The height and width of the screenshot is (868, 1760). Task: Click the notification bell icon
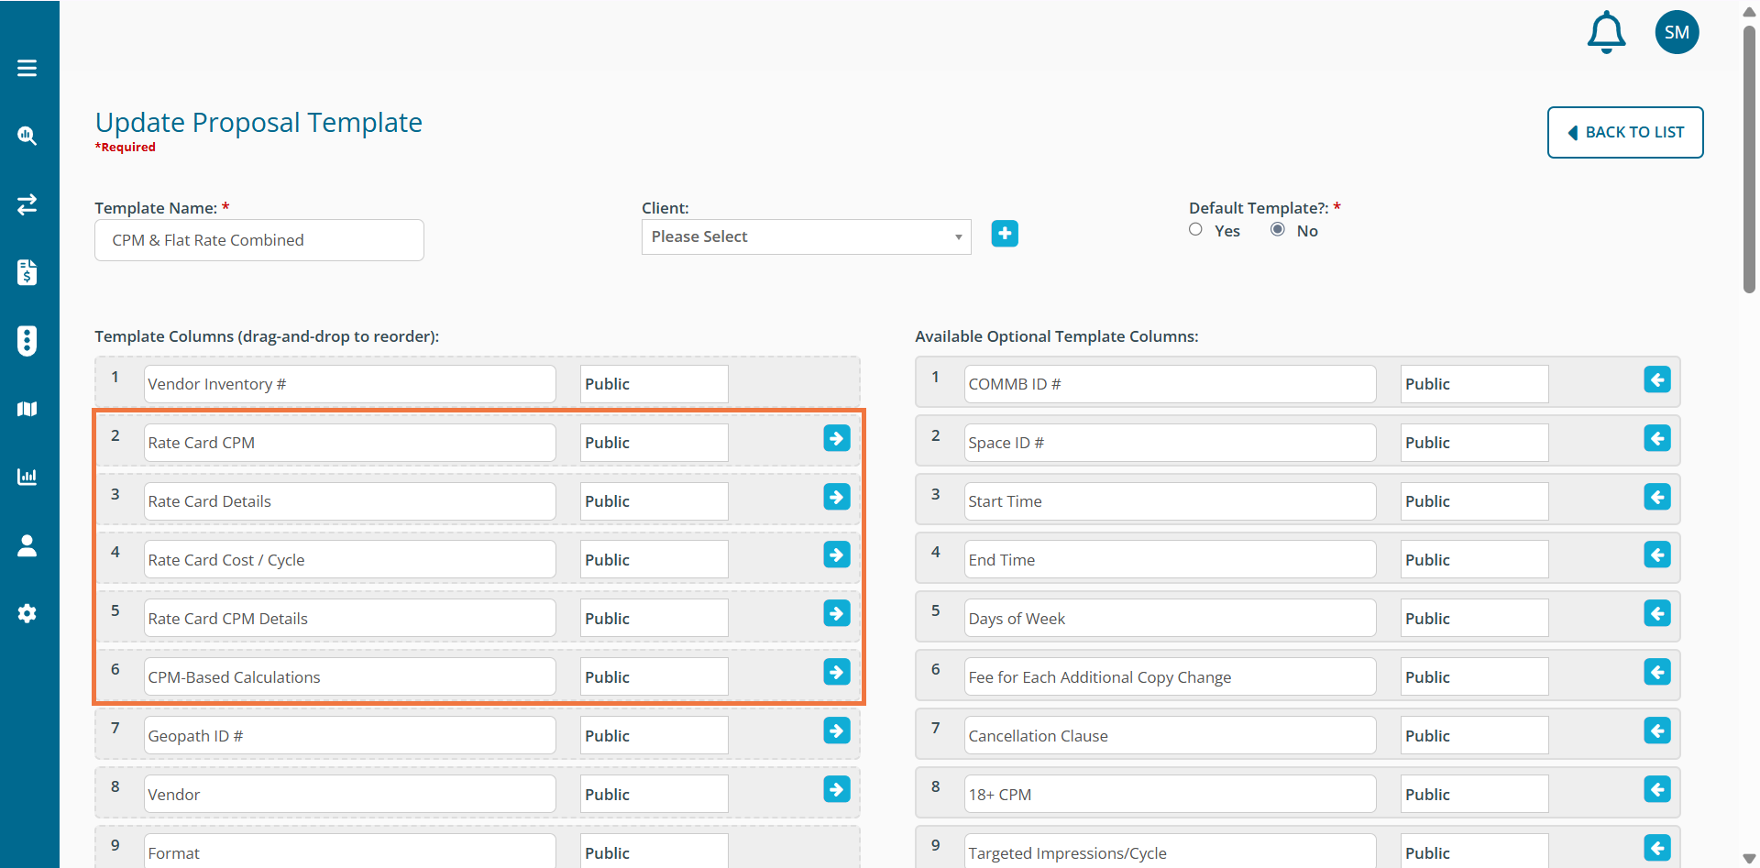click(1606, 33)
